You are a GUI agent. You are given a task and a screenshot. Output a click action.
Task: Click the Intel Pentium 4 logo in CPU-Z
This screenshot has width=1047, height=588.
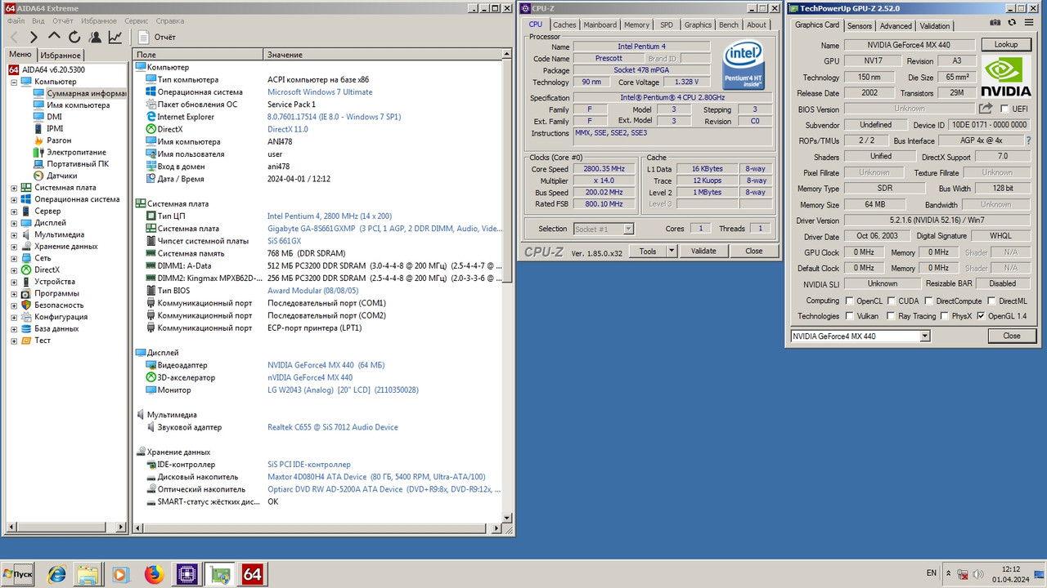click(744, 65)
